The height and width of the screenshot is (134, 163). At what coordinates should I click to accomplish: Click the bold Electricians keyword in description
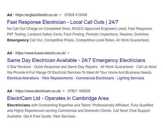tap(19, 105)
